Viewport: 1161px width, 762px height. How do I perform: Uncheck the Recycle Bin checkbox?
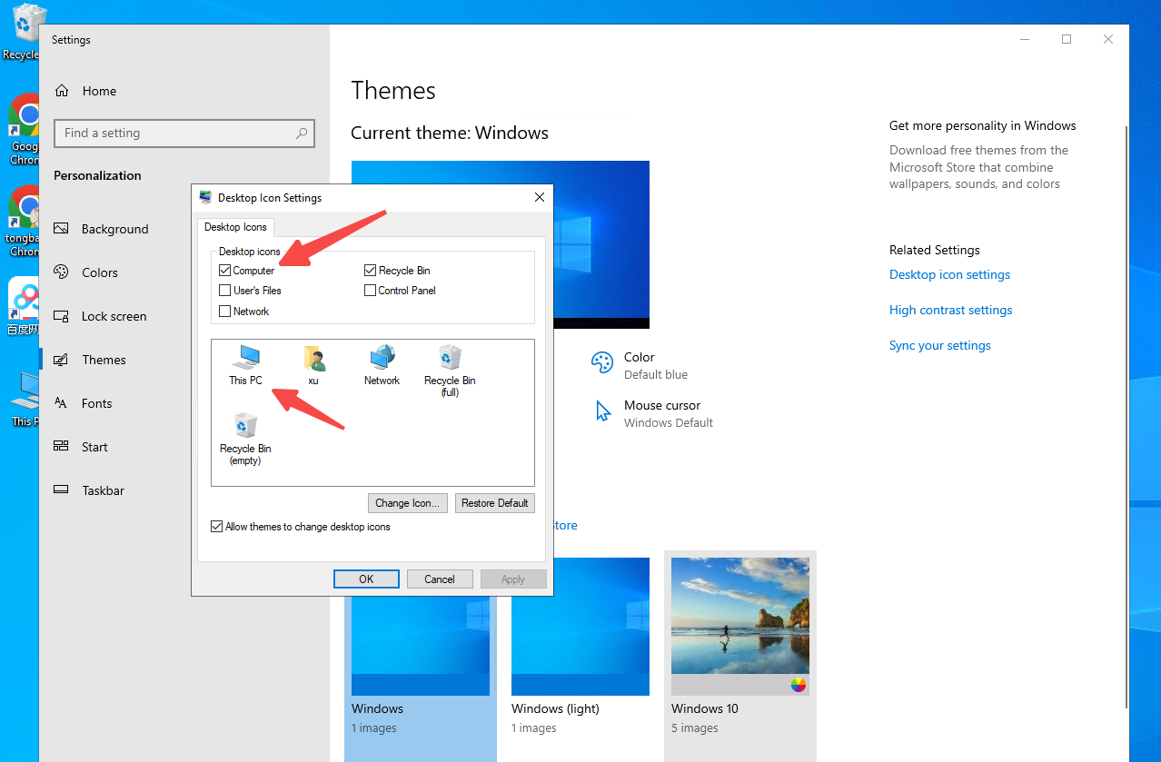(371, 271)
